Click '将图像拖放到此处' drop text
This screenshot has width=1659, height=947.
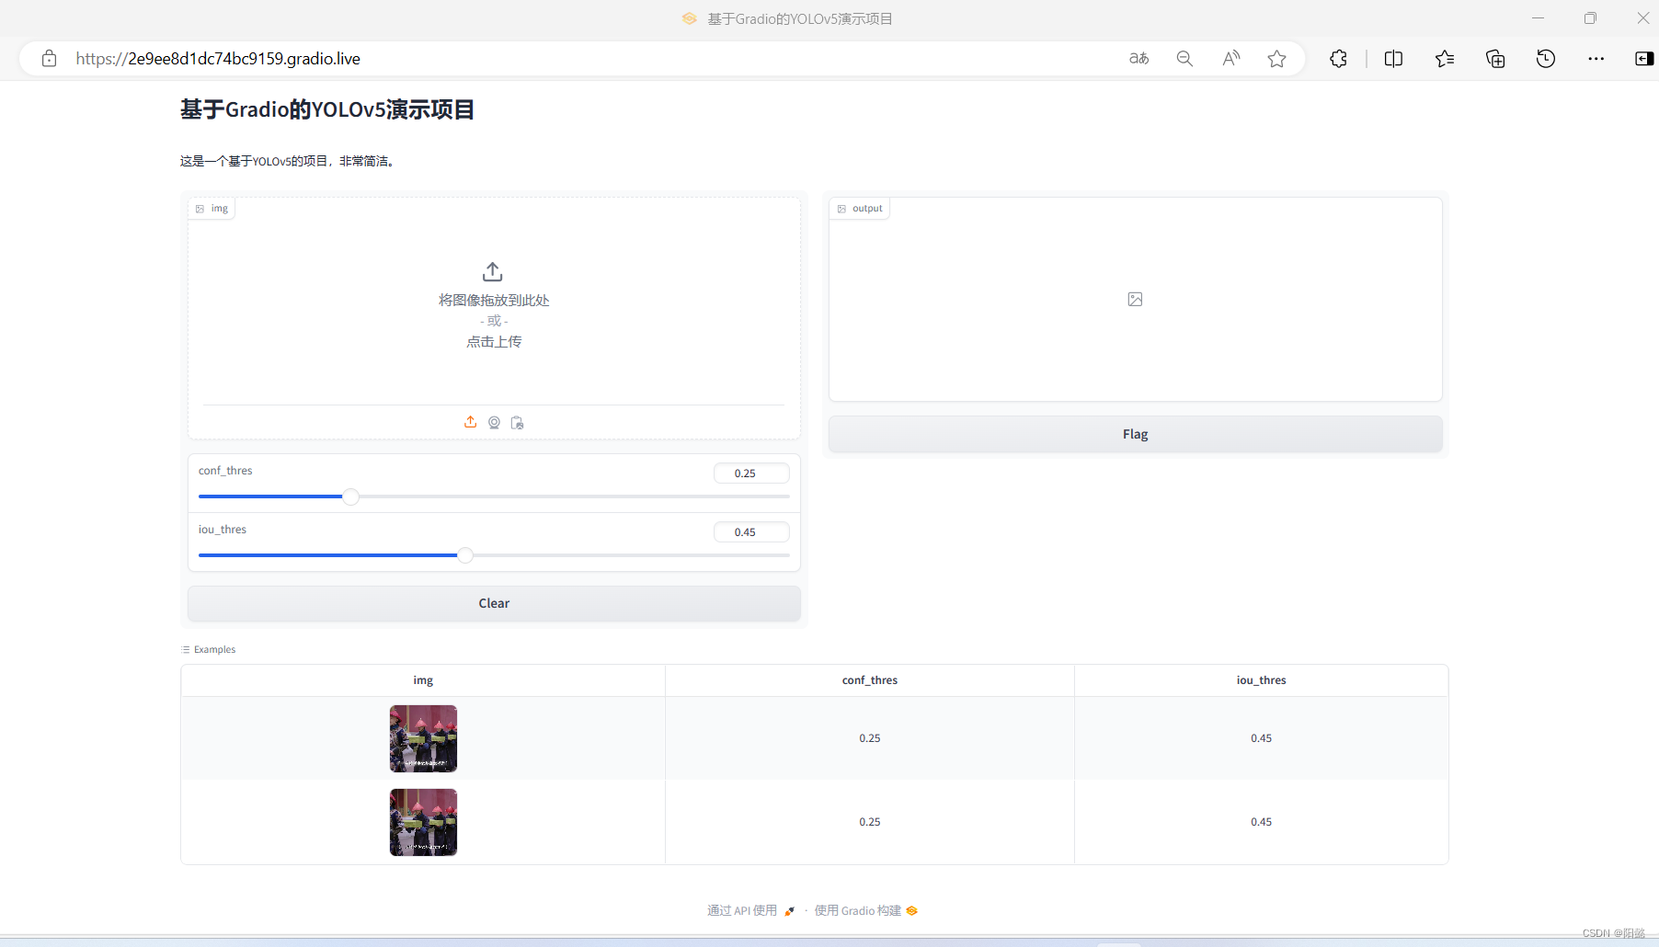pos(494,300)
